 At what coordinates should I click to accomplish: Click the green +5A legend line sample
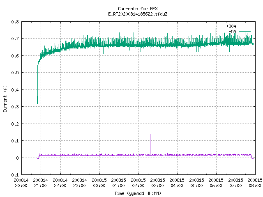(245, 31)
